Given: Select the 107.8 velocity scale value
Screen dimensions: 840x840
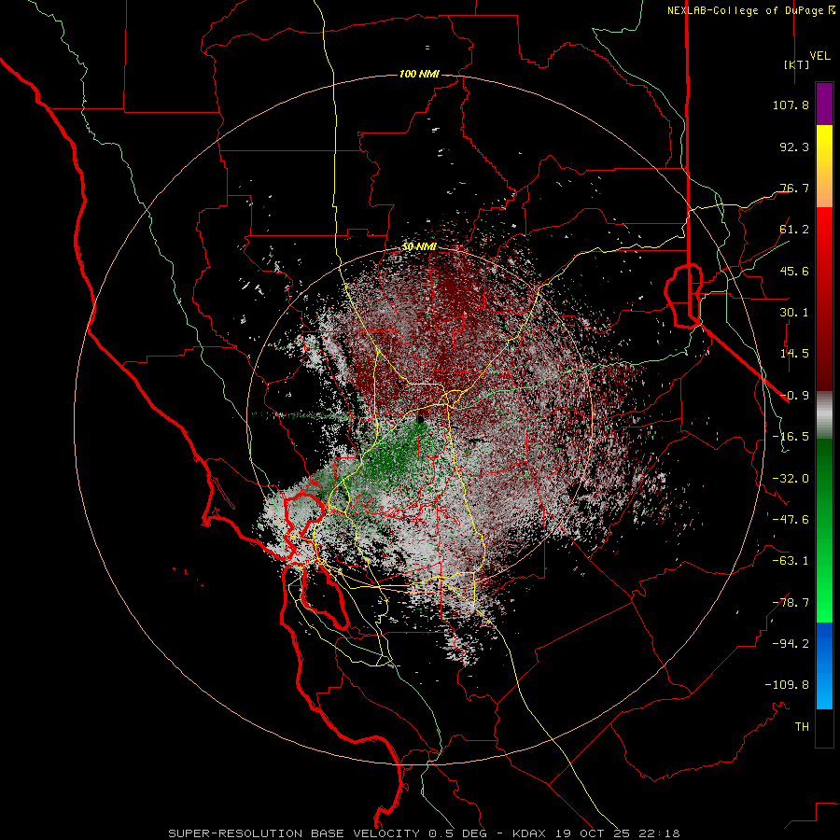Looking at the screenshot, I should (x=791, y=105).
